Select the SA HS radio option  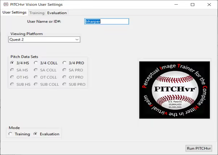click(x=12, y=70)
